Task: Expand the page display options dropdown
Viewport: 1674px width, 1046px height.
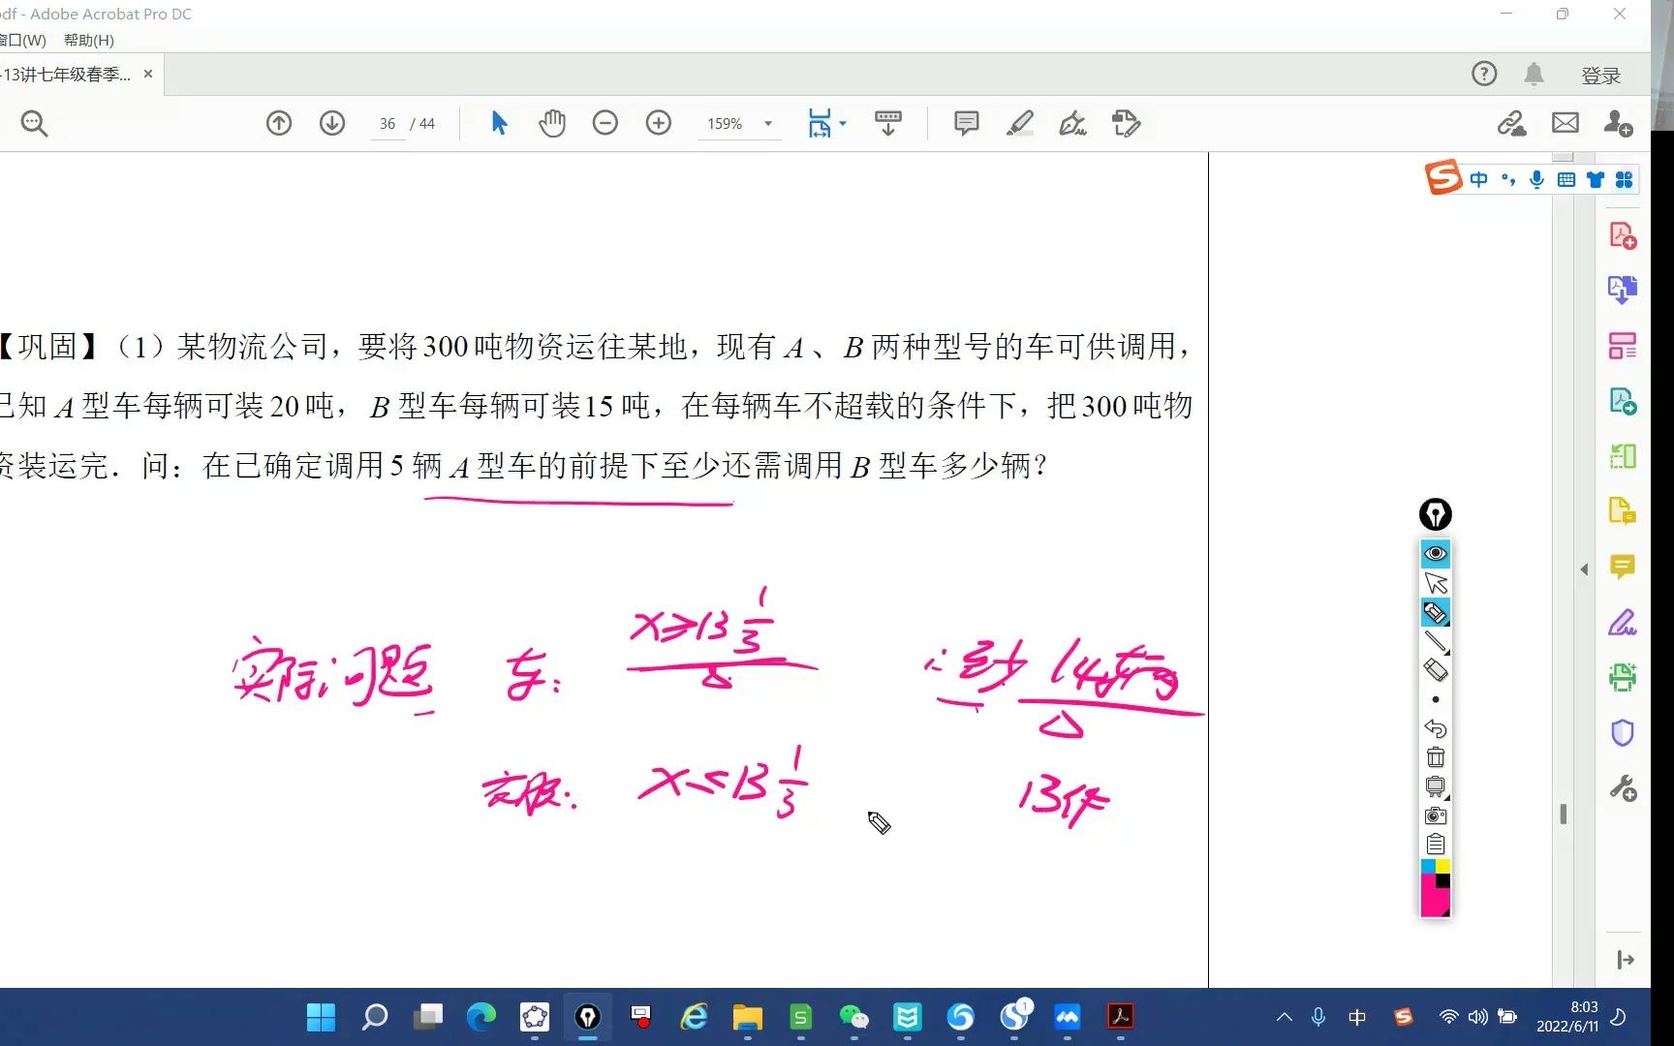Action: coord(842,123)
